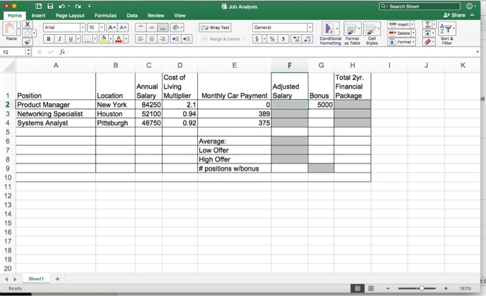Decrease indent of cell contents
This screenshot has width=486, height=296.
[x=175, y=39]
